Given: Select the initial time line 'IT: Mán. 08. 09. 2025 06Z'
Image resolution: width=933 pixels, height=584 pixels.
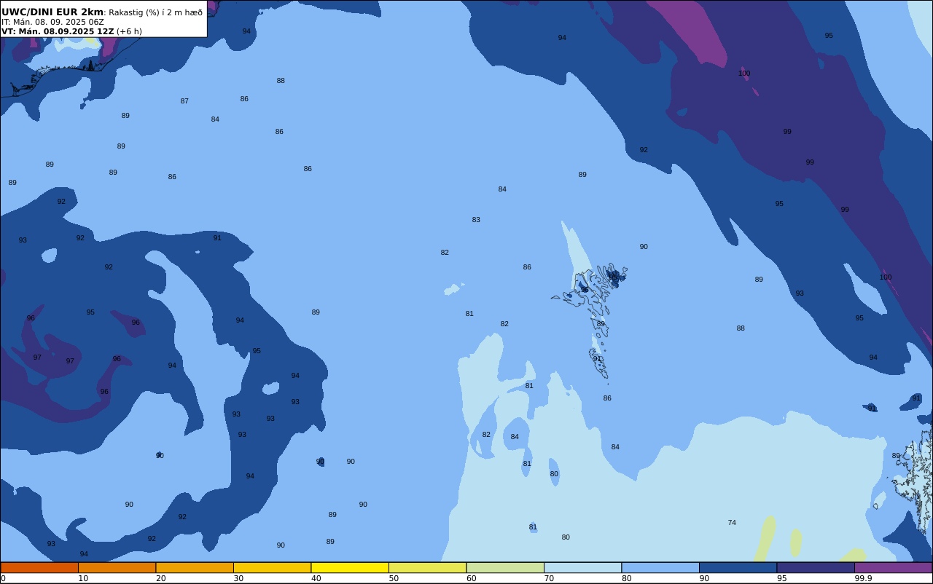Looking at the screenshot, I should [x=52, y=22].
